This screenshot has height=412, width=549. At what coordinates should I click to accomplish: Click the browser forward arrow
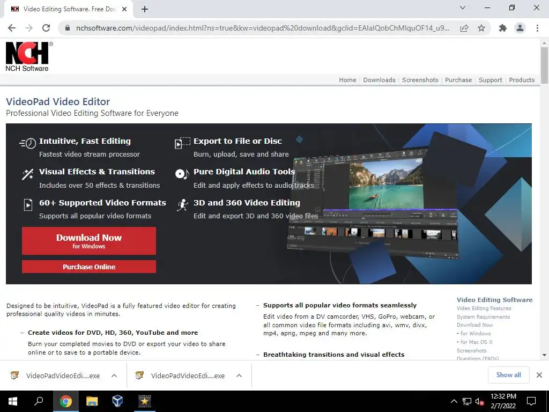click(29, 28)
